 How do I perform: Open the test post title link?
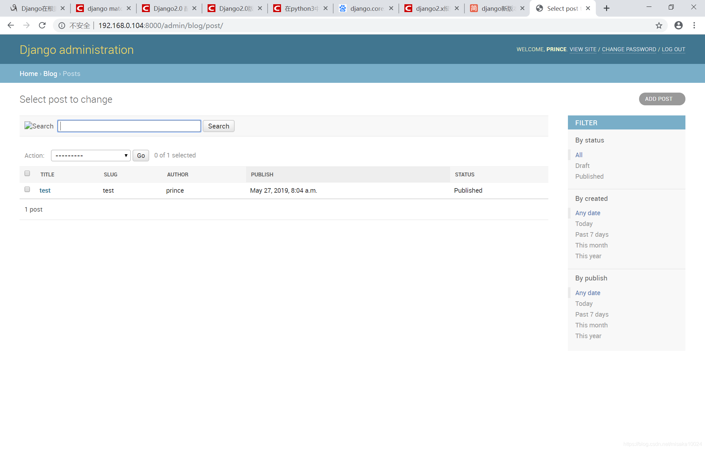pyautogui.click(x=45, y=190)
